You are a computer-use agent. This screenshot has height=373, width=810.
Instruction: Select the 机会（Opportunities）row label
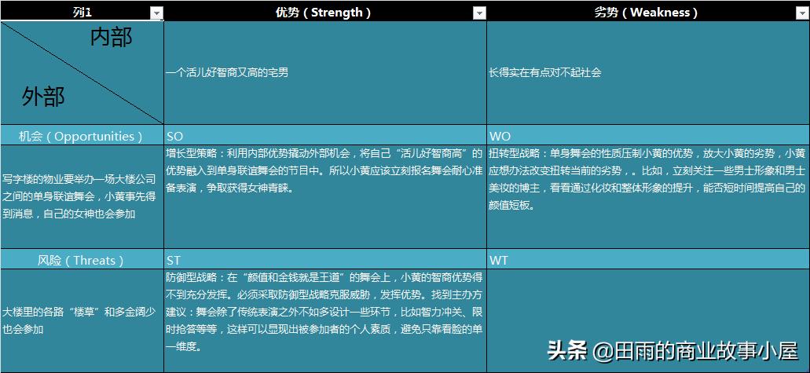pos(82,136)
